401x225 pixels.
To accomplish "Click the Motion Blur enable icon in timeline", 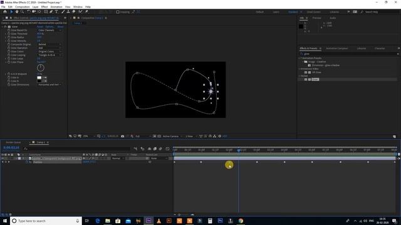I will [x=160, y=149].
